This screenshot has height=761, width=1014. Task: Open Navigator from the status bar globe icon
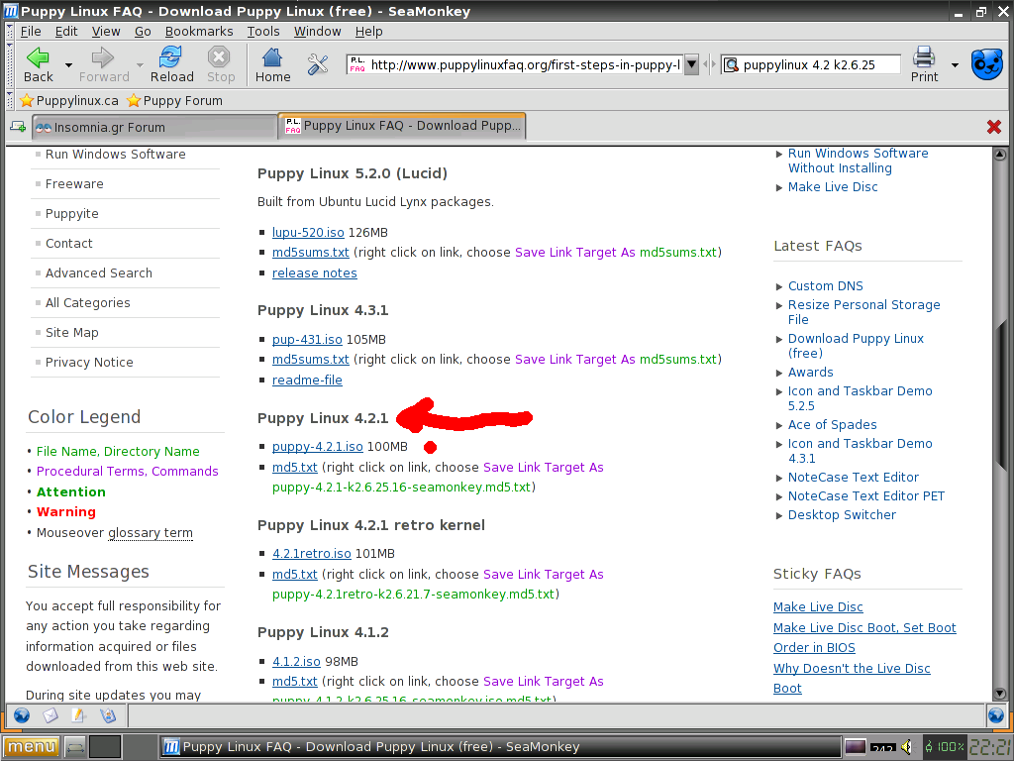(22, 715)
